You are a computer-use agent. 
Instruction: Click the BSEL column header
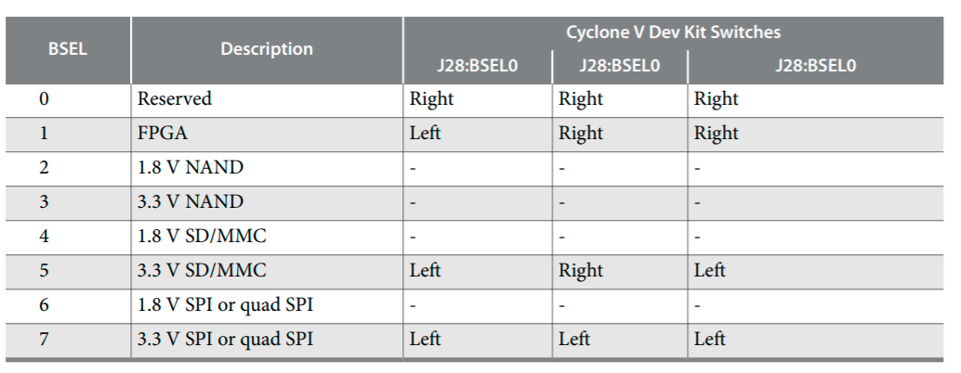67,48
